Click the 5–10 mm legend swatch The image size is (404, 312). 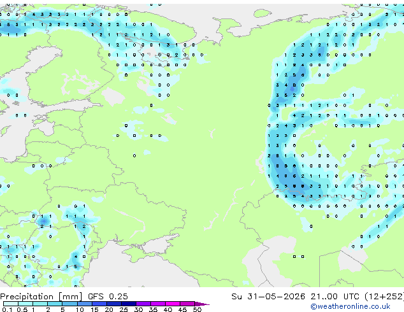(x=69, y=304)
